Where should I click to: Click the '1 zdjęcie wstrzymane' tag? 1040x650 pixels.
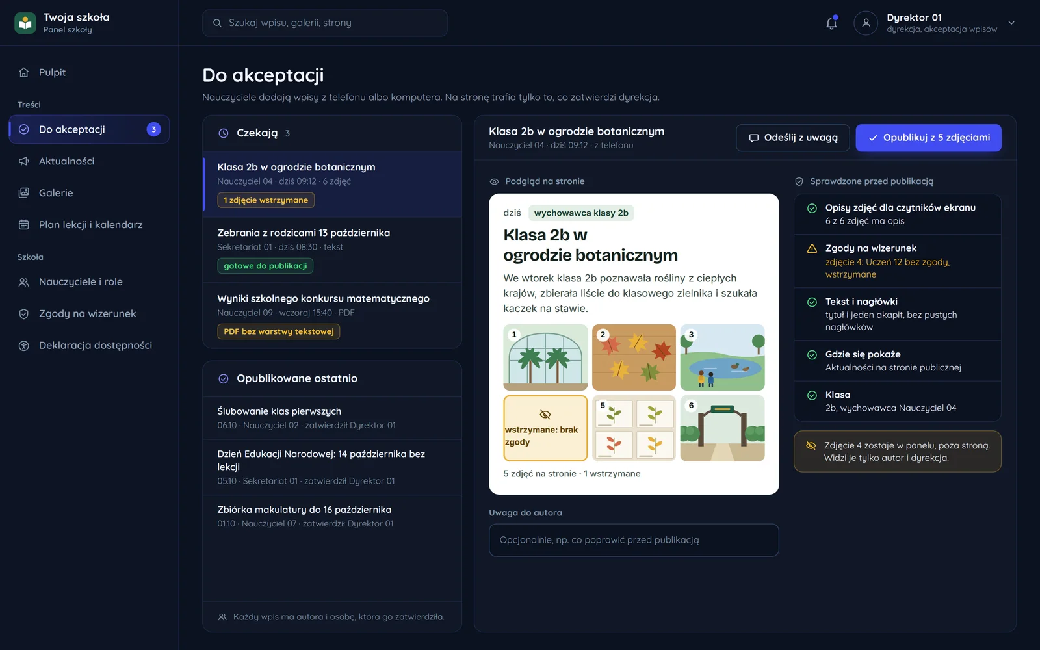click(x=266, y=200)
